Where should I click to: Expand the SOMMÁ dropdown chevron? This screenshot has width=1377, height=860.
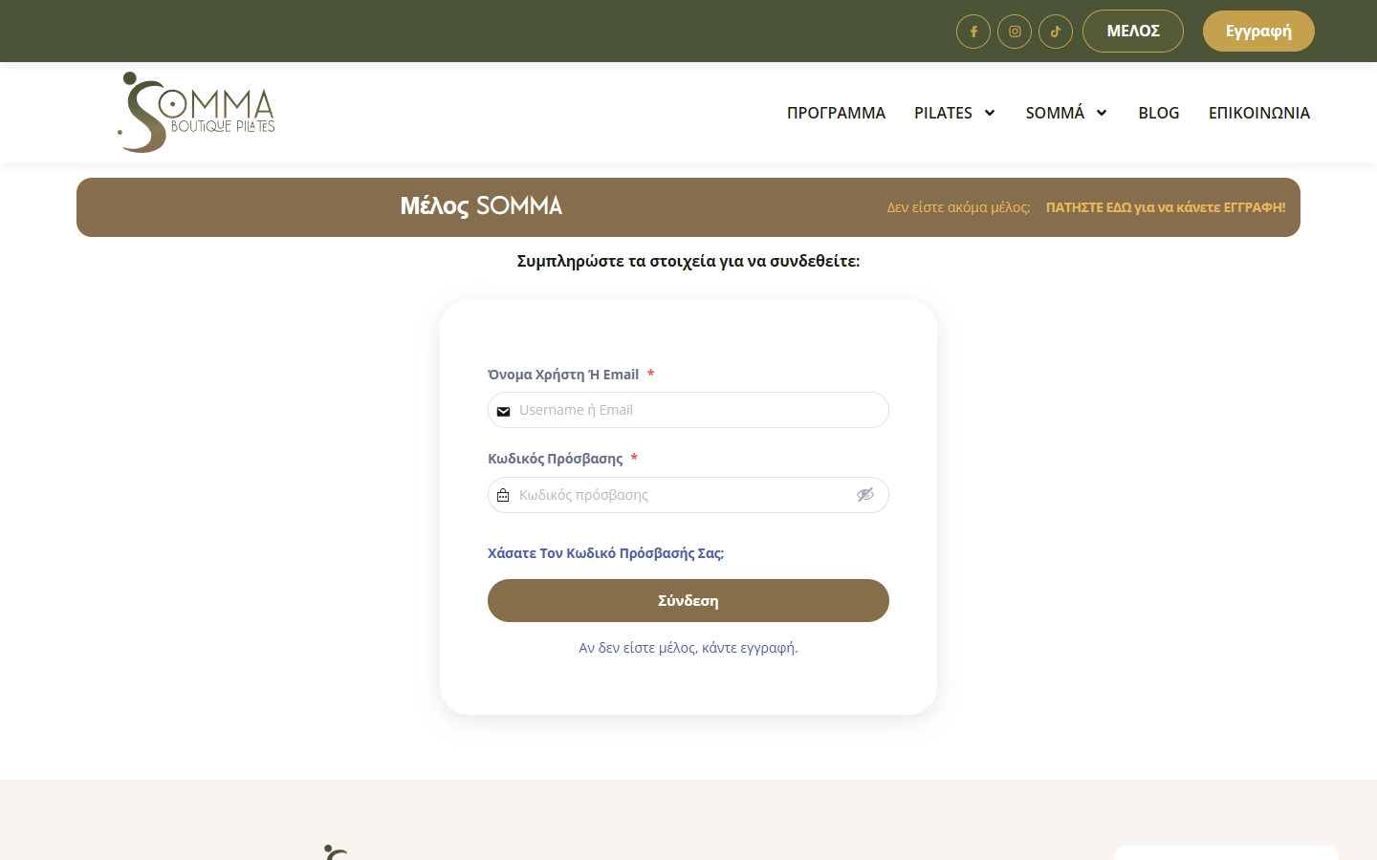(x=1102, y=113)
